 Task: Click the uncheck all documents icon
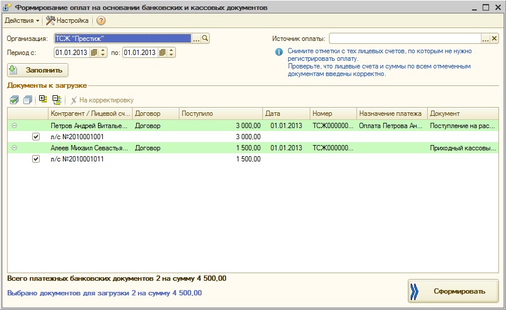click(27, 100)
